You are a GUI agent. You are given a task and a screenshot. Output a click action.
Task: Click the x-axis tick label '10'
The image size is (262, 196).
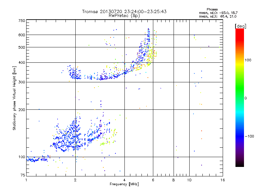coord(189,180)
